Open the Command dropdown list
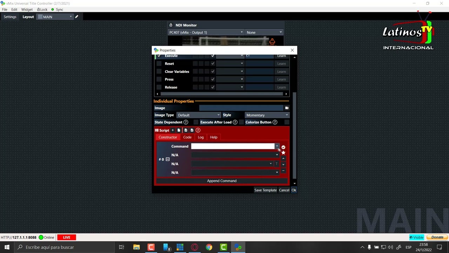This screenshot has width=449, height=253. (277, 146)
